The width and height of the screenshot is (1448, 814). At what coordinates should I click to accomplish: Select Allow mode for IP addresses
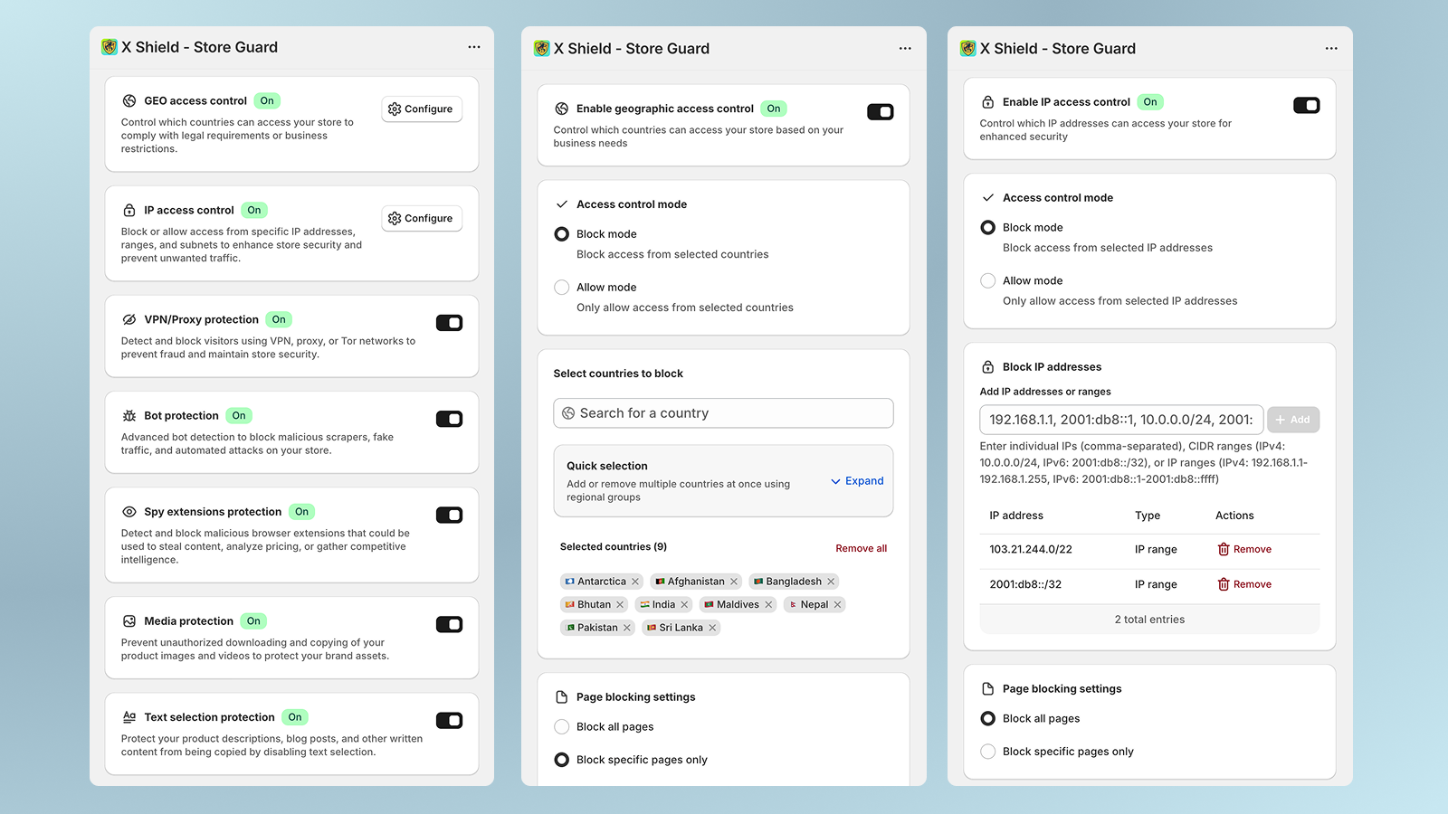pyautogui.click(x=988, y=281)
